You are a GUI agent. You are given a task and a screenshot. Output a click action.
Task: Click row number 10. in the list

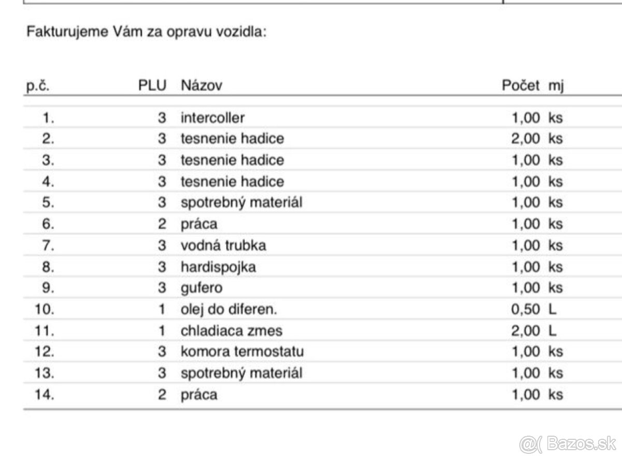[44, 309]
